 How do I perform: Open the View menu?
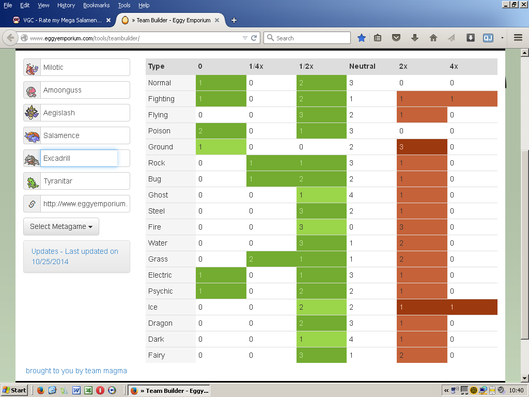[x=43, y=5]
